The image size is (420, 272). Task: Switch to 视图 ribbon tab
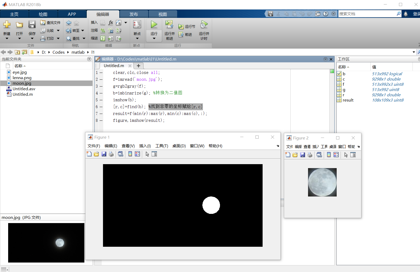(163, 14)
